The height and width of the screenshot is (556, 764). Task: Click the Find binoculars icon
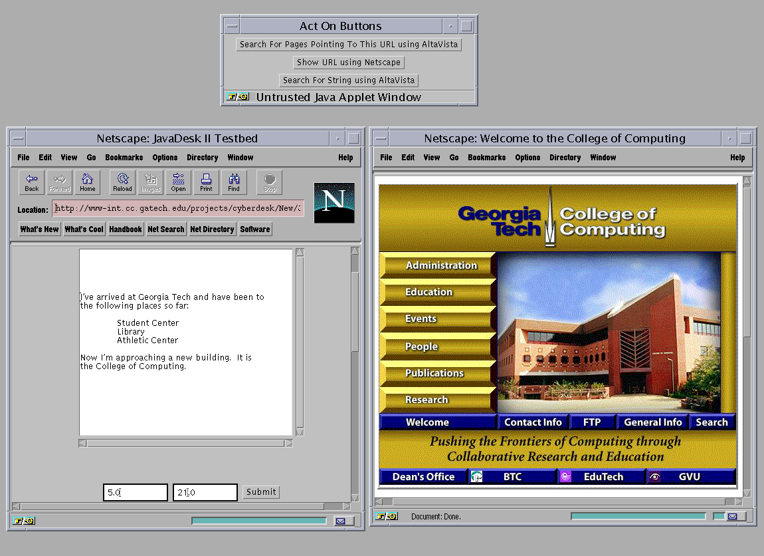pos(234,182)
